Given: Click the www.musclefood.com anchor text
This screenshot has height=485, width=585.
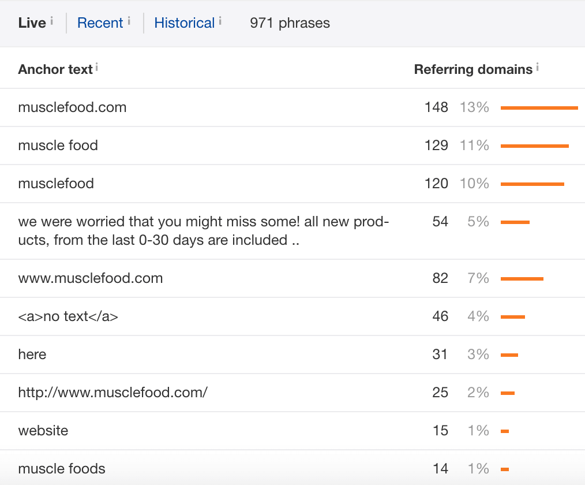Looking at the screenshot, I should (90, 278).
